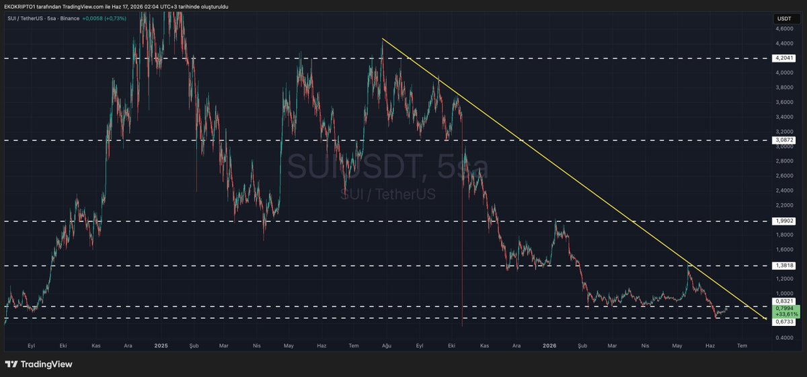
Task: Click the 4,0000 price axis value
Action: pyautogui.click(x=784, y=73)
